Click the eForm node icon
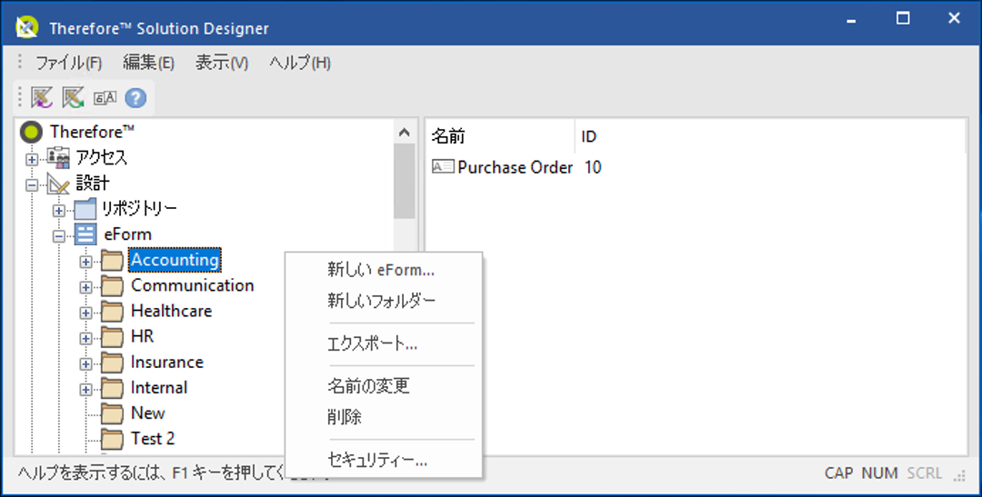Image resolution: width=982 pixels, height=497 pixels. point(85,234)
